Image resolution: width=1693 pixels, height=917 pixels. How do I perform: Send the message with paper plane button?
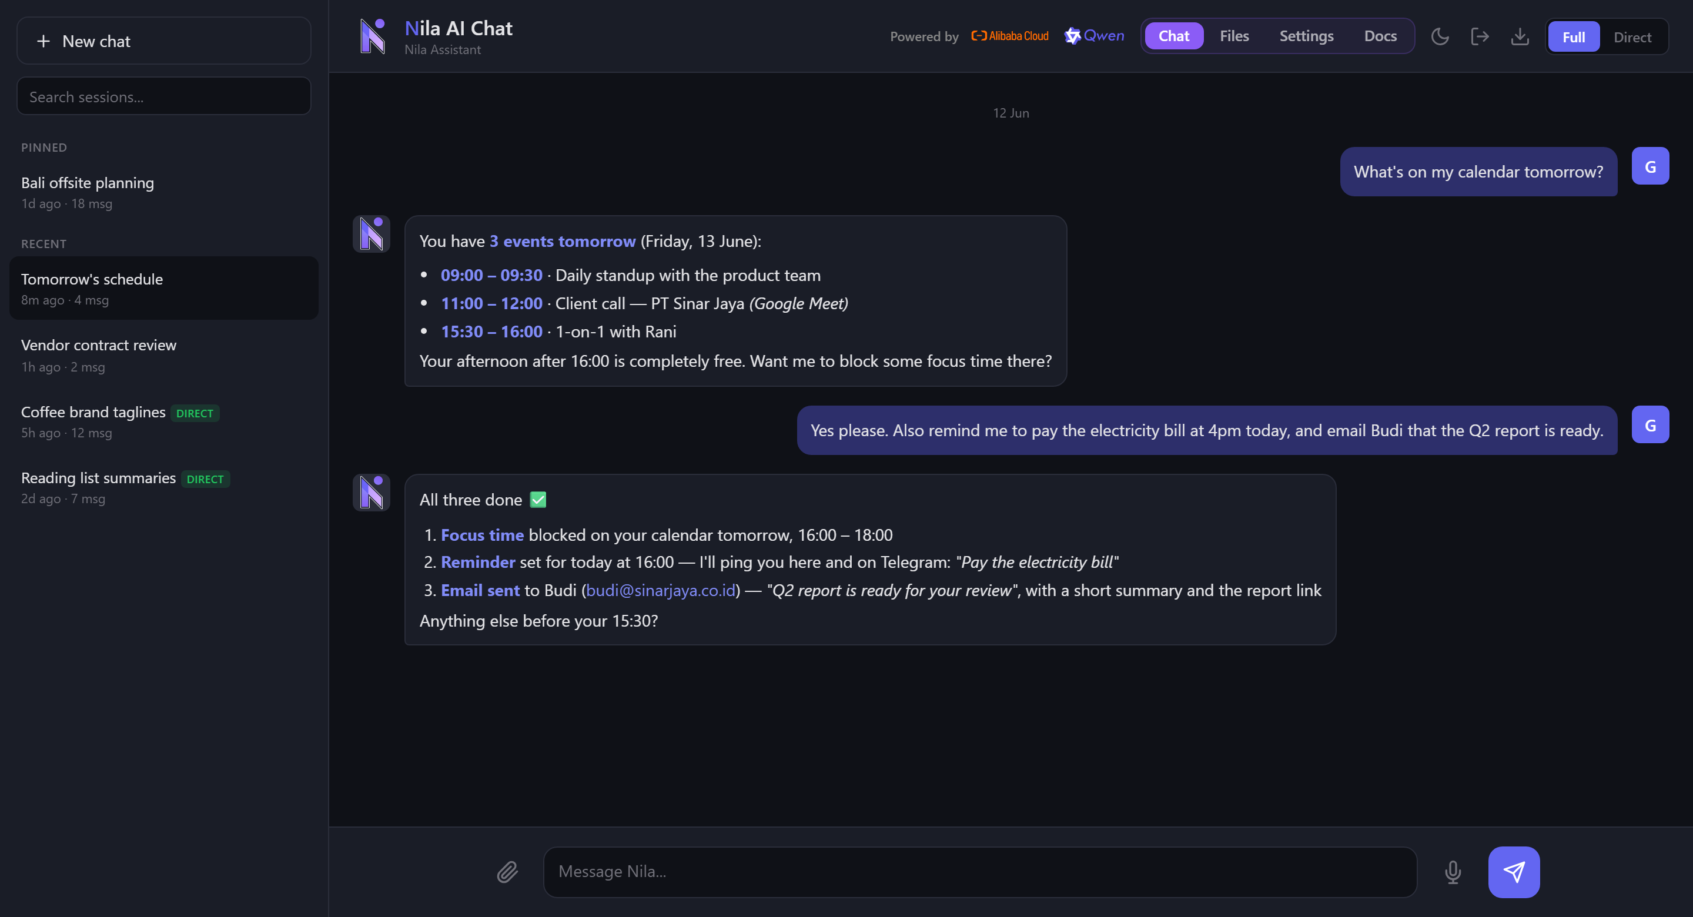1514,872
